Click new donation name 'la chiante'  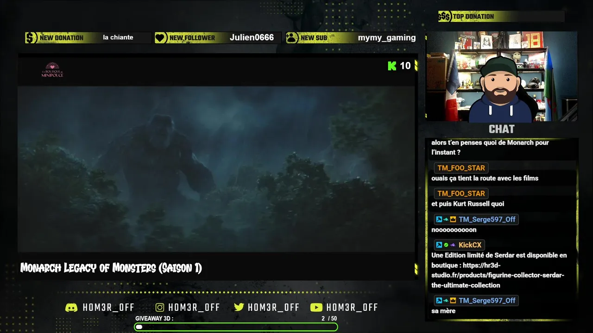pyautogui.click(x=118, y=37)
